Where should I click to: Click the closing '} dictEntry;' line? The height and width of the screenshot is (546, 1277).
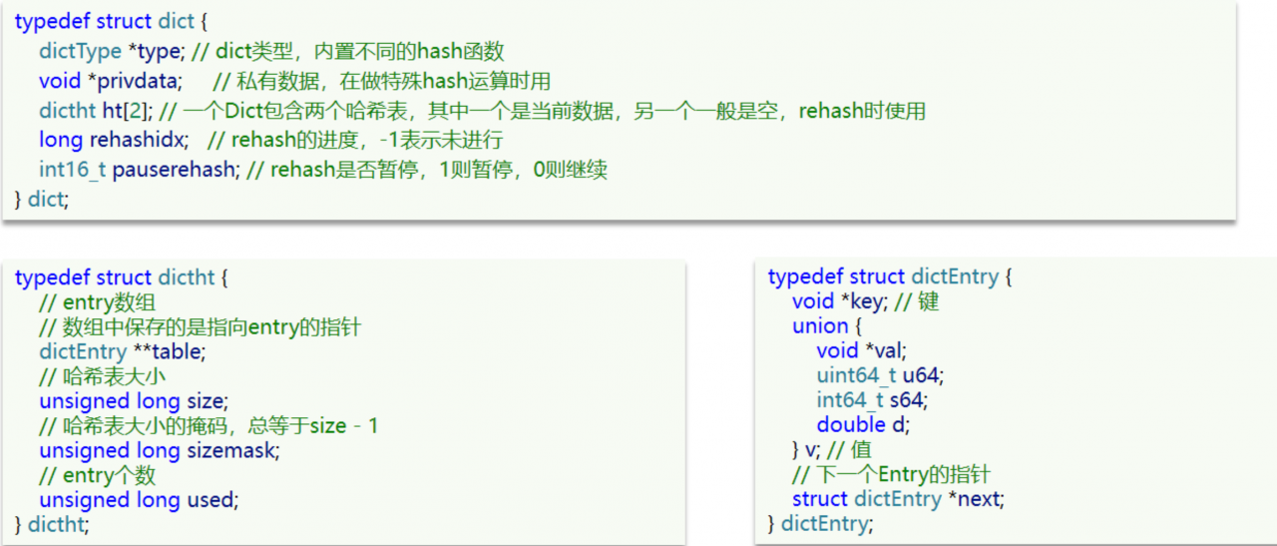[821, 523]
